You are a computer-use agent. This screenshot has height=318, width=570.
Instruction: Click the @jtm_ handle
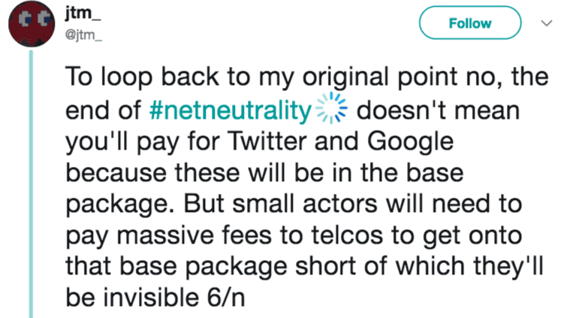(83, 35)
